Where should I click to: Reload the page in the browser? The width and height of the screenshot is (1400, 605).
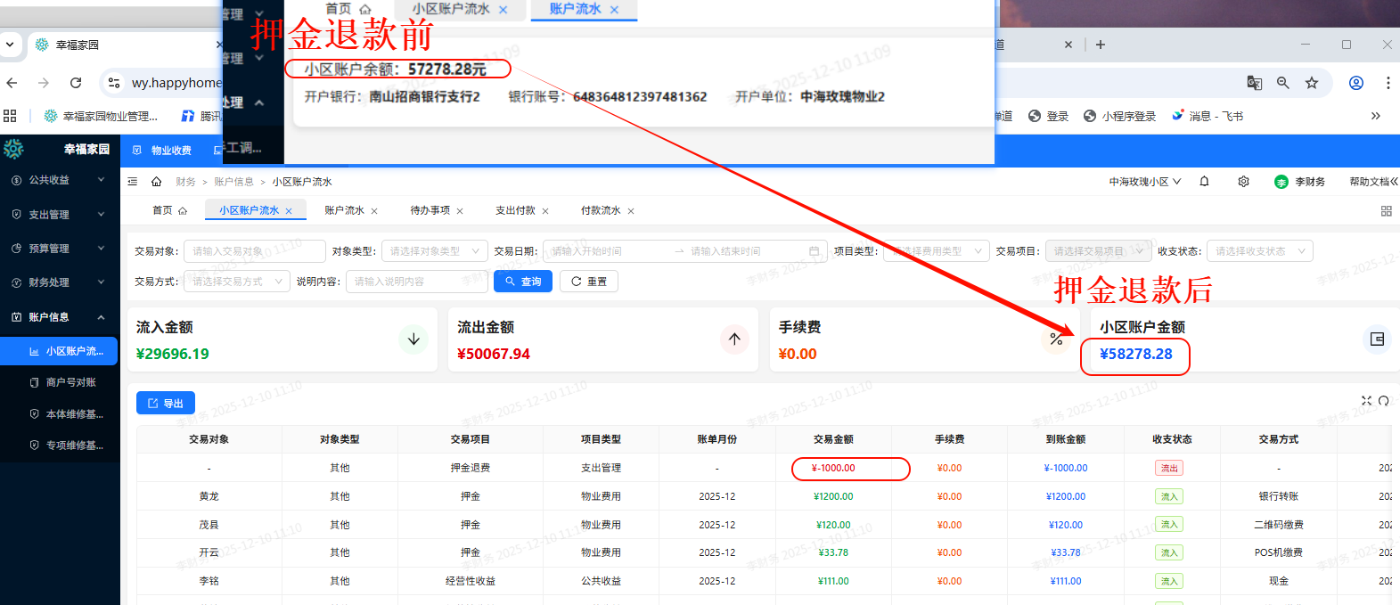[x=76, y=83]
